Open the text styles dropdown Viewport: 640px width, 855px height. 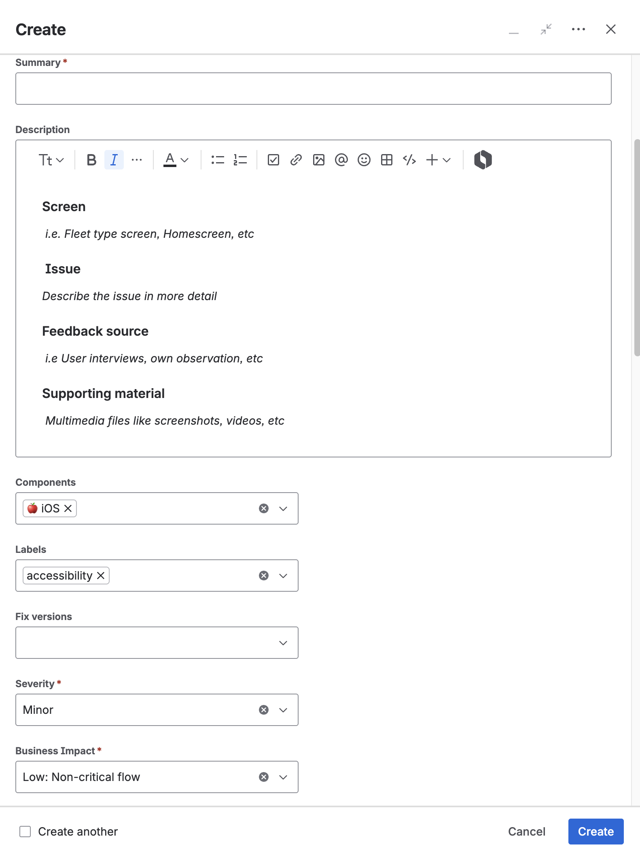51,160
